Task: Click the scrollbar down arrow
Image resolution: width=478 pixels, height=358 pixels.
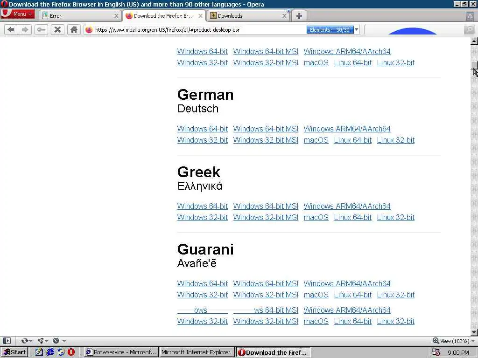Action: tap(474, 332)
